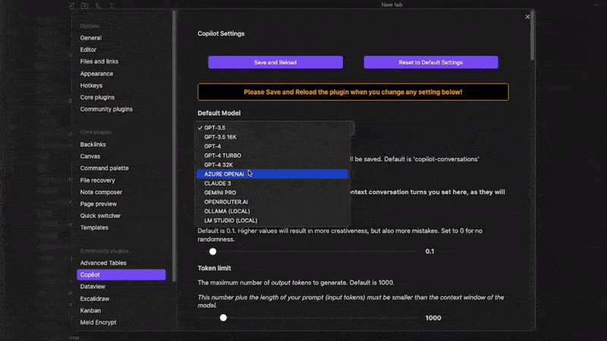
Task: Click the sort order icon in top bar
Action: (98, 5)
